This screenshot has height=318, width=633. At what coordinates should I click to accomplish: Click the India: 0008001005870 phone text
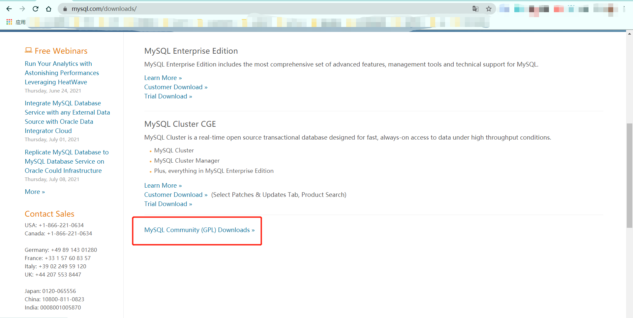tap(53, 307)
